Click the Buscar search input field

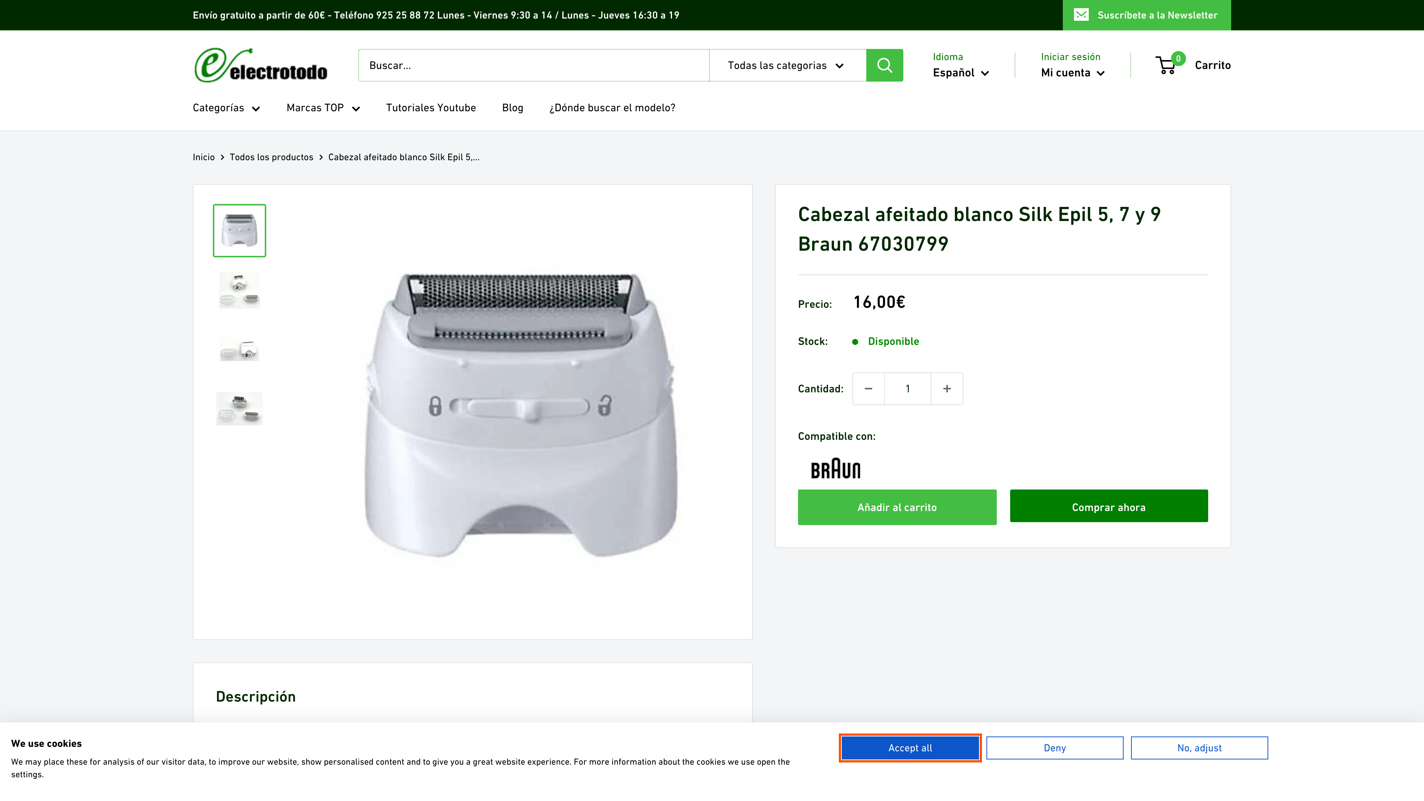pyautogui.click(x=534, y=65)
